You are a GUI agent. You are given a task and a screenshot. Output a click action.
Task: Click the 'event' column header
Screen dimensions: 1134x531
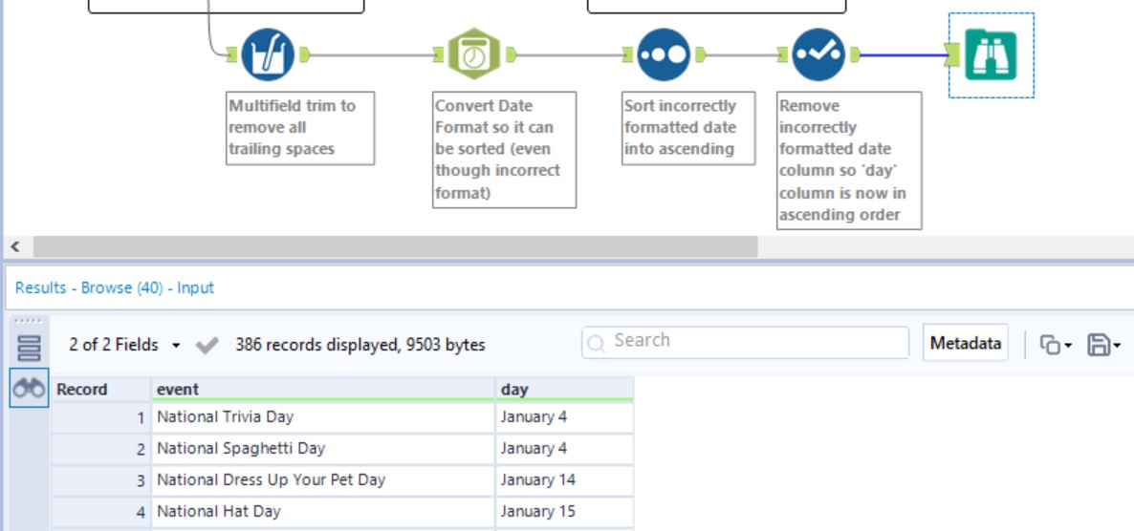(x=322, y=389)
